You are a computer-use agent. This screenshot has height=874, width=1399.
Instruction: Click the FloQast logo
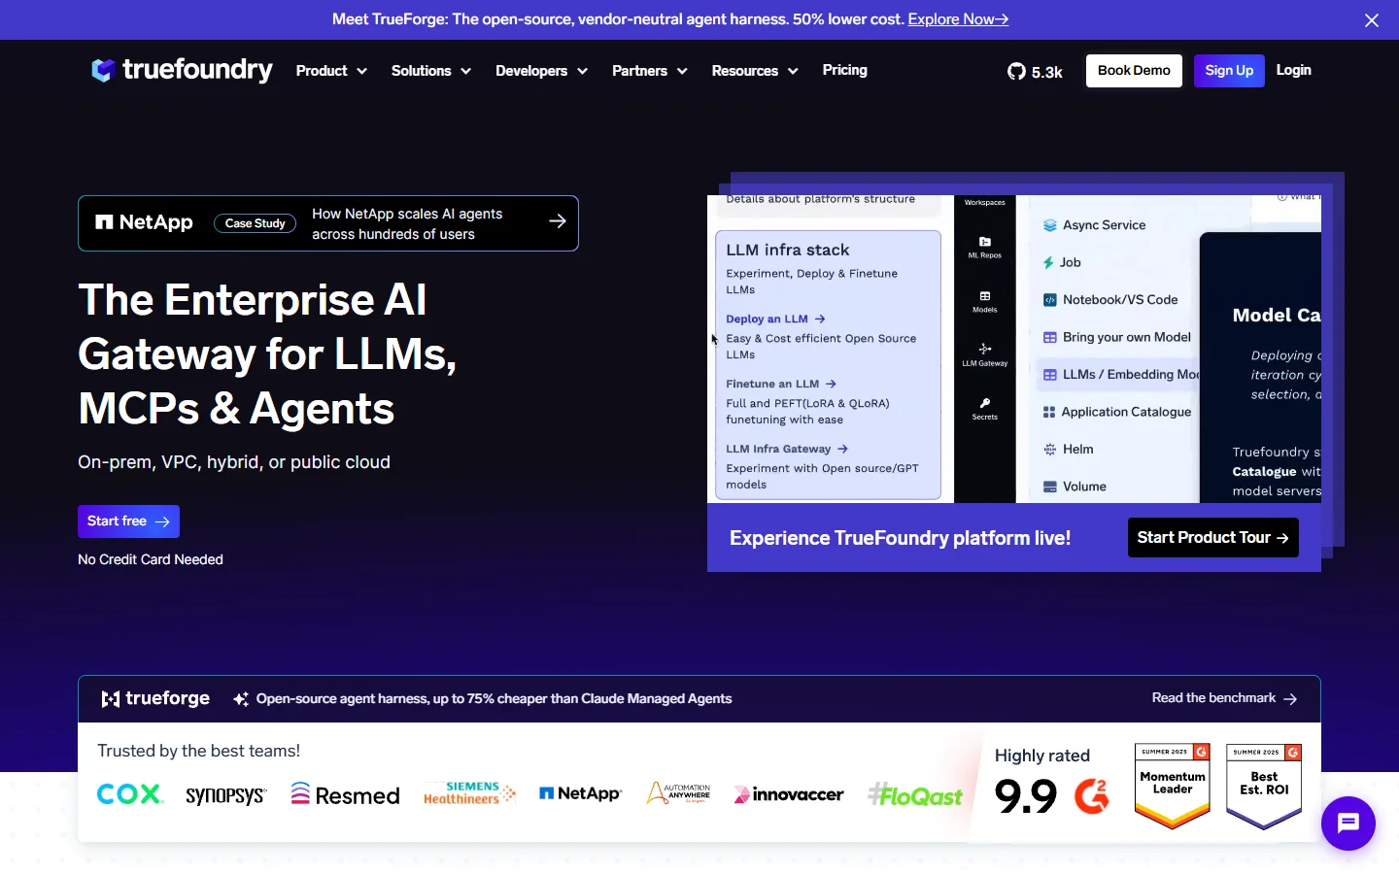pos(915,795)
